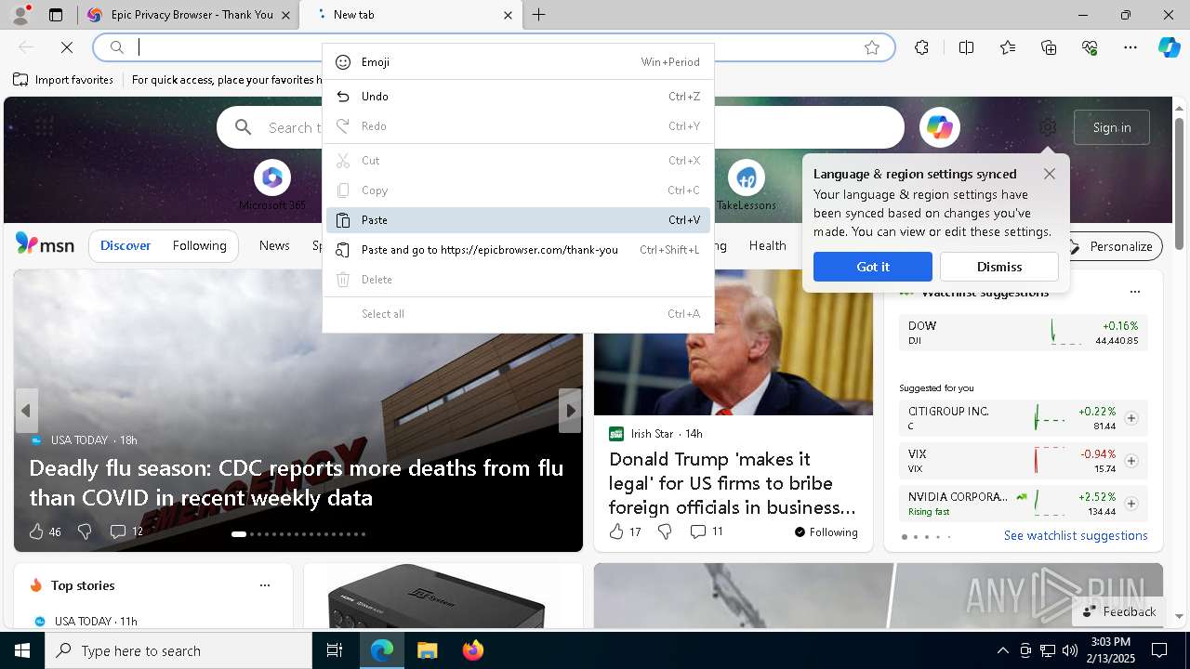The image size is (1190, 669).
Task: Close the language settings popup
Action: pyautogui.click(x=1050, y=174)
